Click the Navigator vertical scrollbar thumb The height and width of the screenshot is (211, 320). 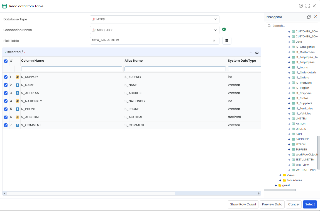point(319,152)
